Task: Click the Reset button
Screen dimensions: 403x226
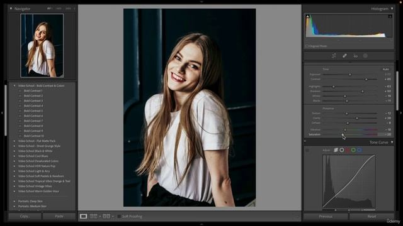Action: pos(372,217)
